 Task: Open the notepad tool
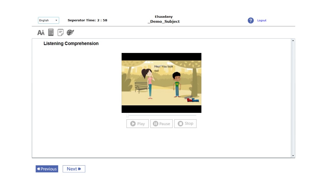point(61,32)
